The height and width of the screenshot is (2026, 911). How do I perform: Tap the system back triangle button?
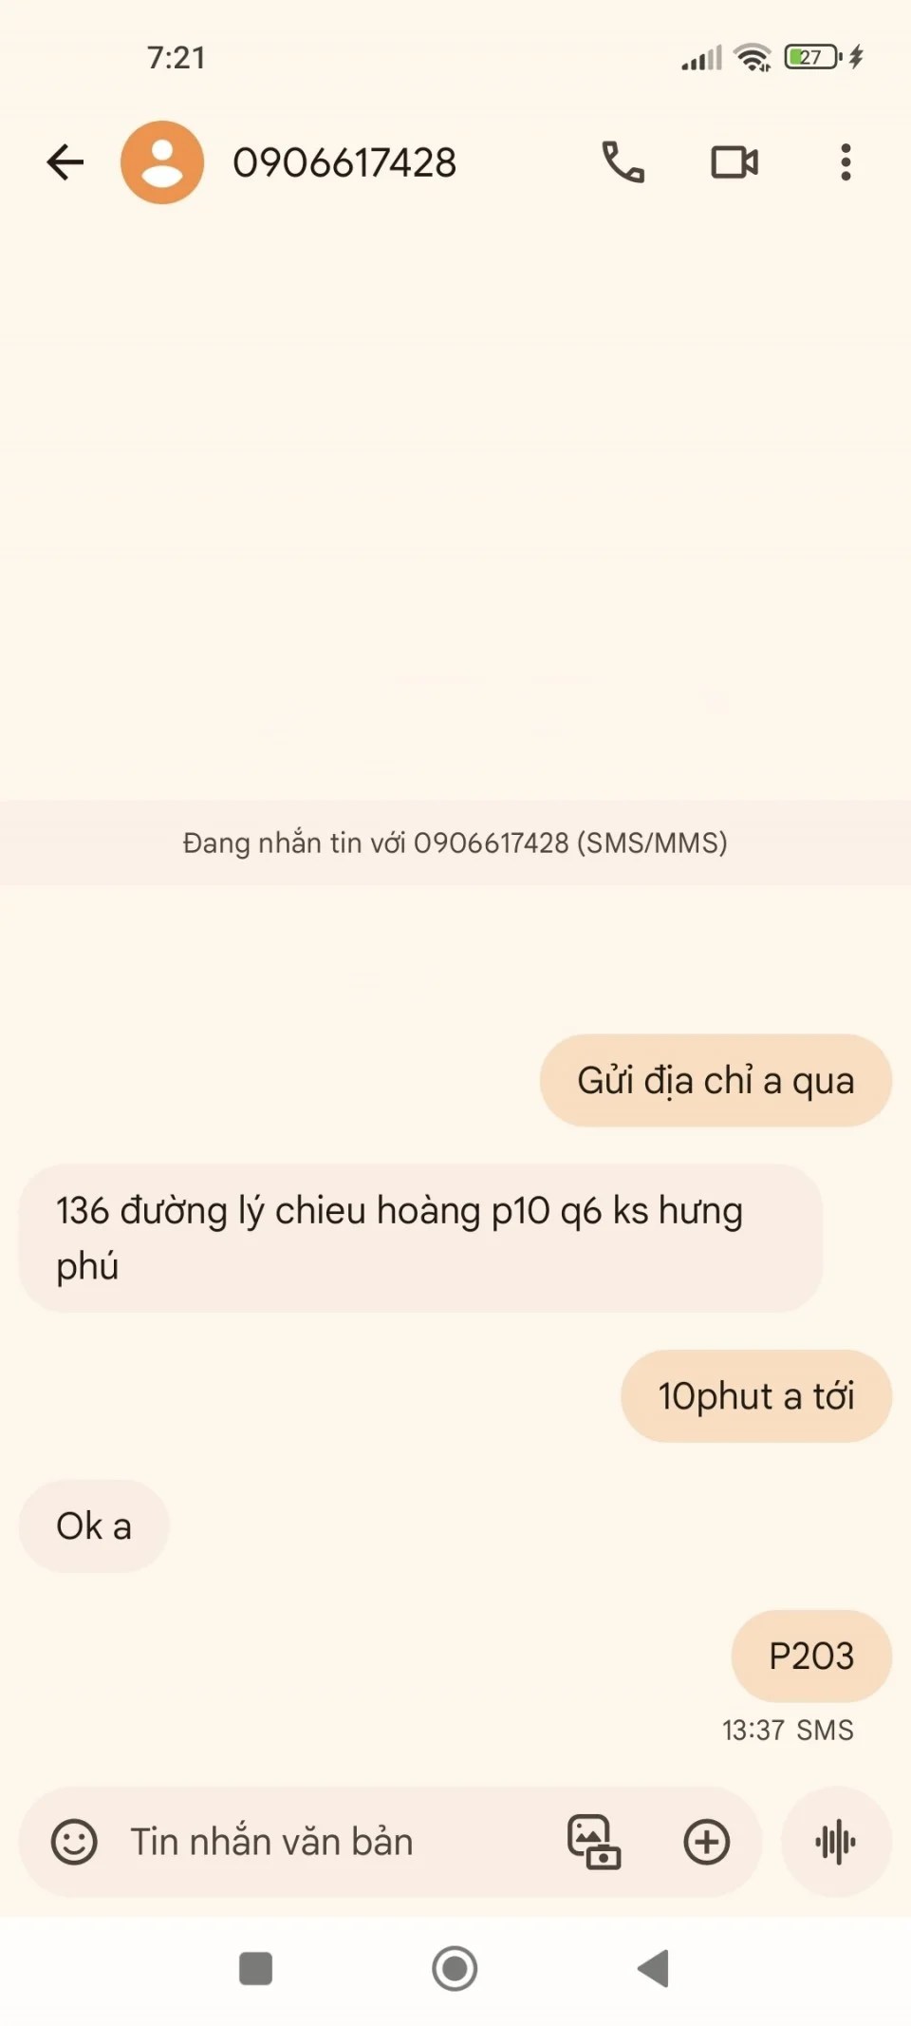pyautogui.click(x=654, y=1969)
